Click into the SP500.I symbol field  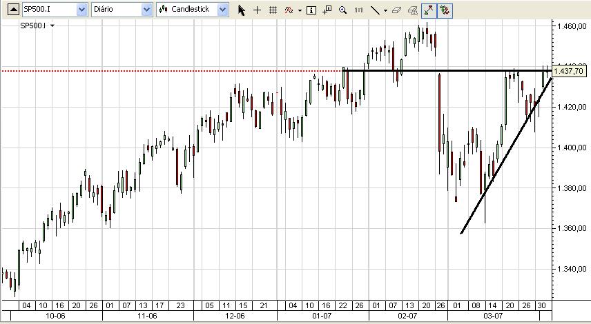pyautogui.click(x=50, y=9)
